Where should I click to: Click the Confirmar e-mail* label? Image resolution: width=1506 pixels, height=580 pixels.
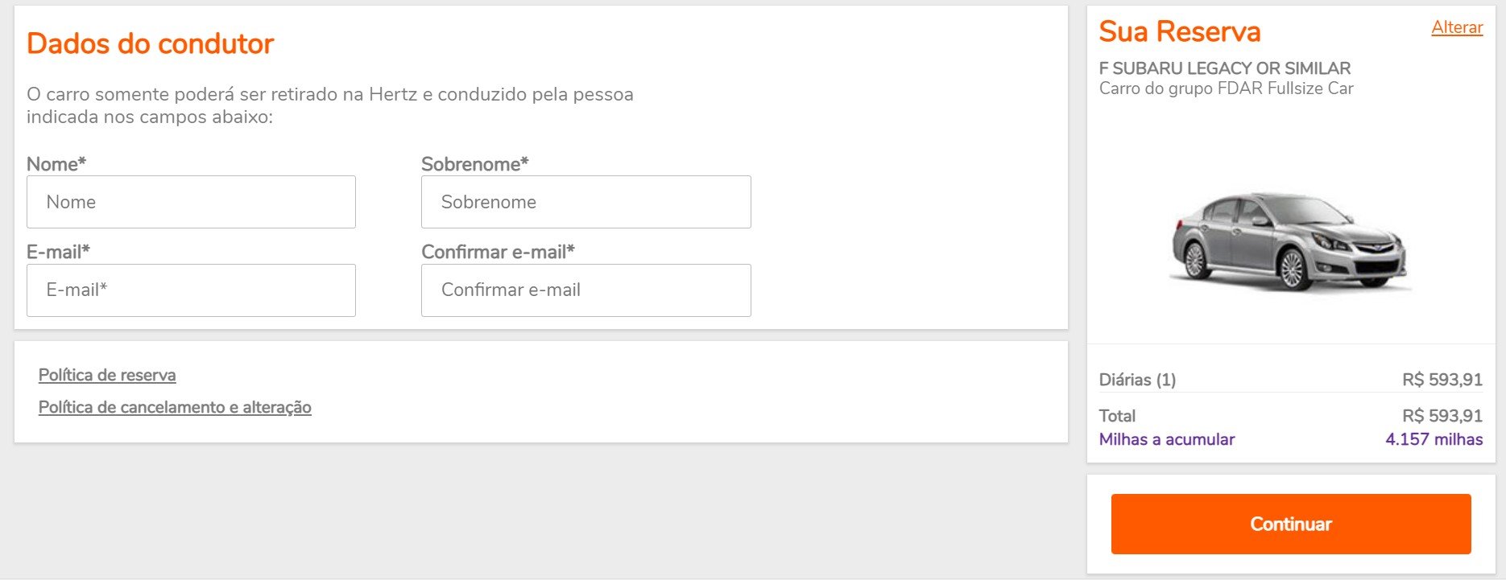[x=498, y=252]
